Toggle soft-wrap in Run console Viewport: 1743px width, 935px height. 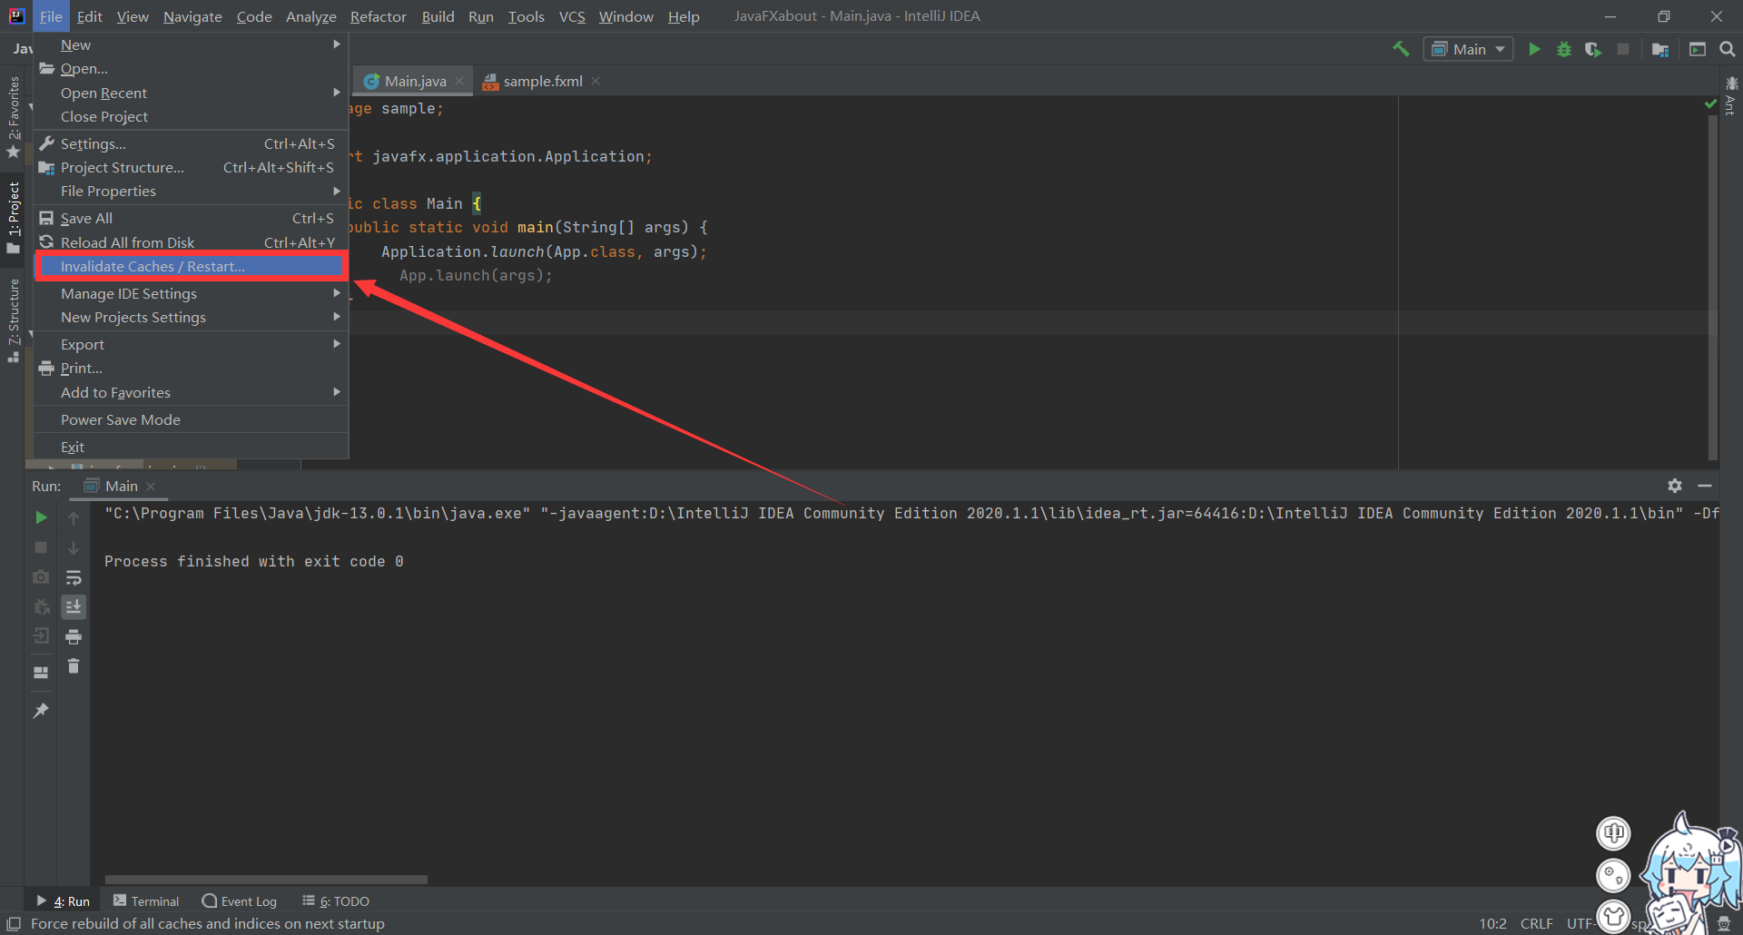(74, 577)
